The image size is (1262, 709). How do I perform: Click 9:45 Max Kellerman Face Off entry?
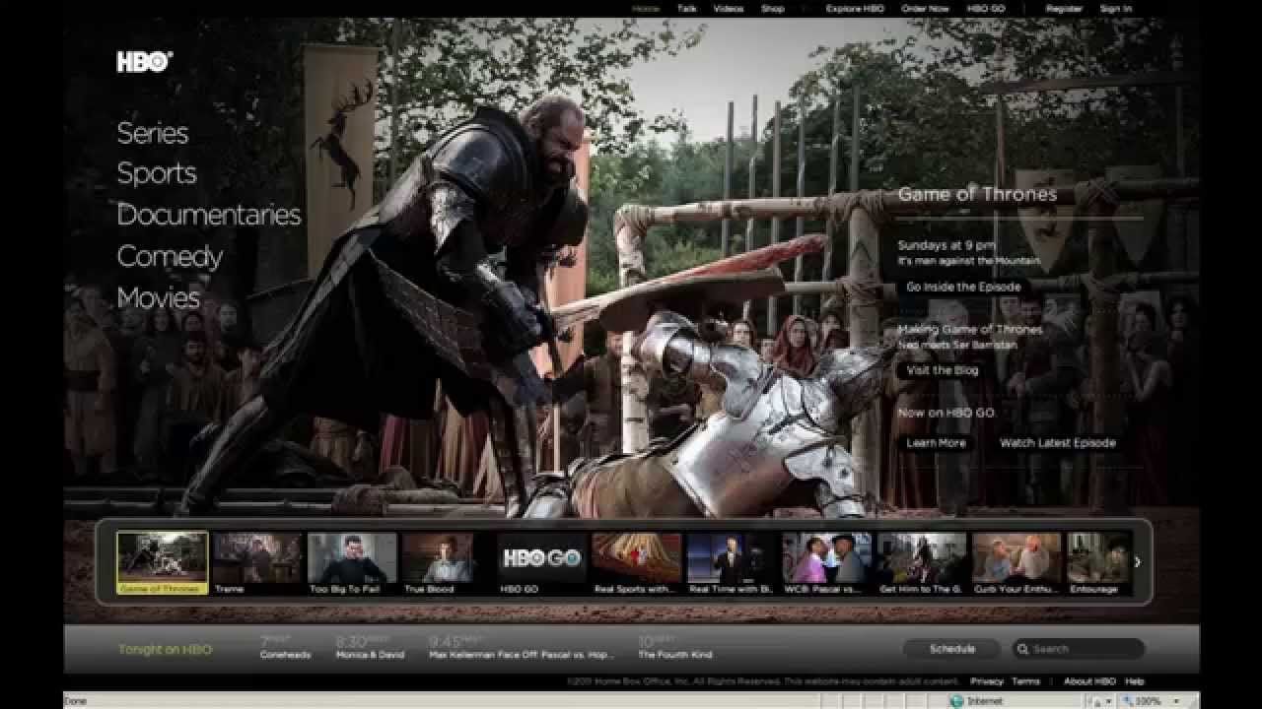click(521, 647)
